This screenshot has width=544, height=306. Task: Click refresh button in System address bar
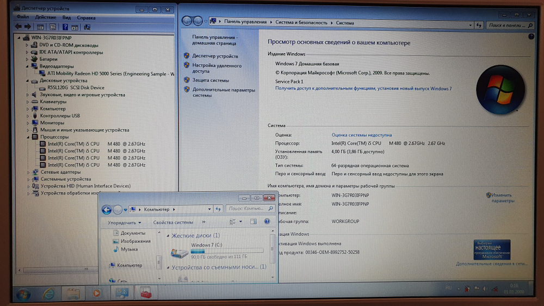479,24
